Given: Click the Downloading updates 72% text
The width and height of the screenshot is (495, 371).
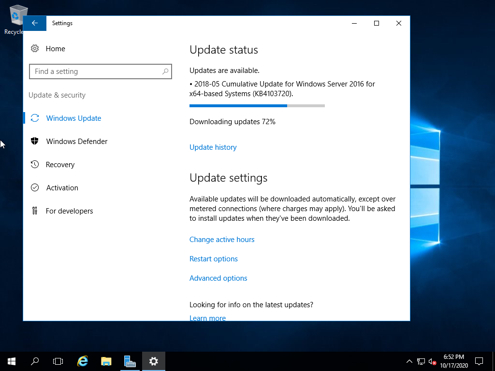Looking at the screenshot, I should [233, 122].
